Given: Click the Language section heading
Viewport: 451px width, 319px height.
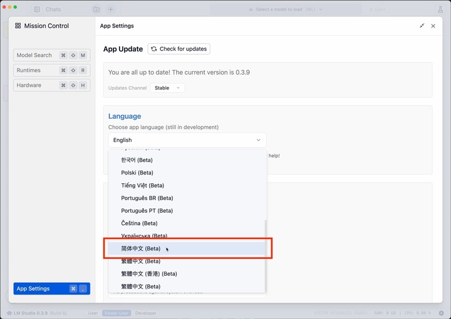Looking at the screenshot, I should pyautogui.click(x=125, y=116).
